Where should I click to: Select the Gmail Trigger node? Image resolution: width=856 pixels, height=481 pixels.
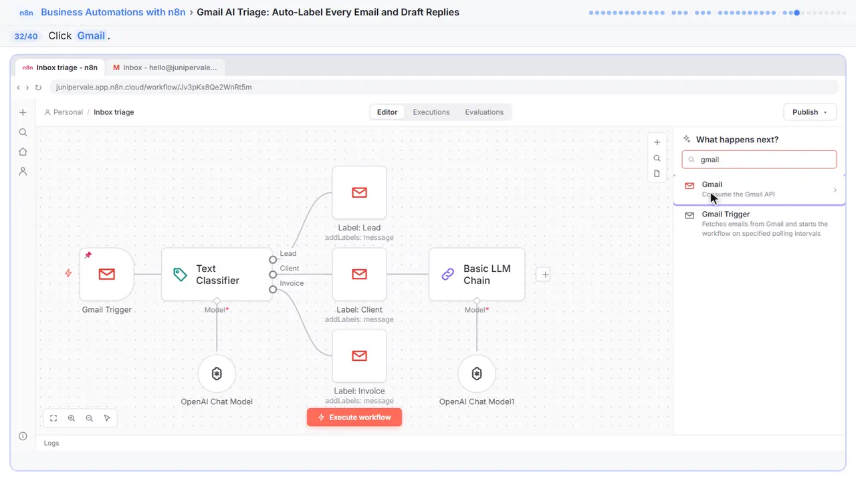(x=107, y=275)
